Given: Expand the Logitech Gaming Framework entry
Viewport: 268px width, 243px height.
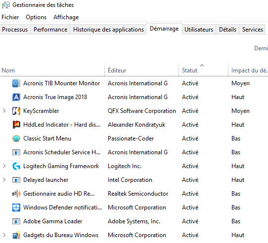Looking at the screenshot, I should (4, 166).
